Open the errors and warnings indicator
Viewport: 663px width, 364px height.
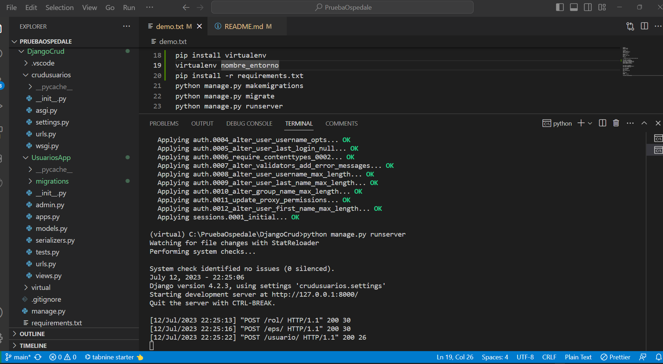(x=63, y=357)
